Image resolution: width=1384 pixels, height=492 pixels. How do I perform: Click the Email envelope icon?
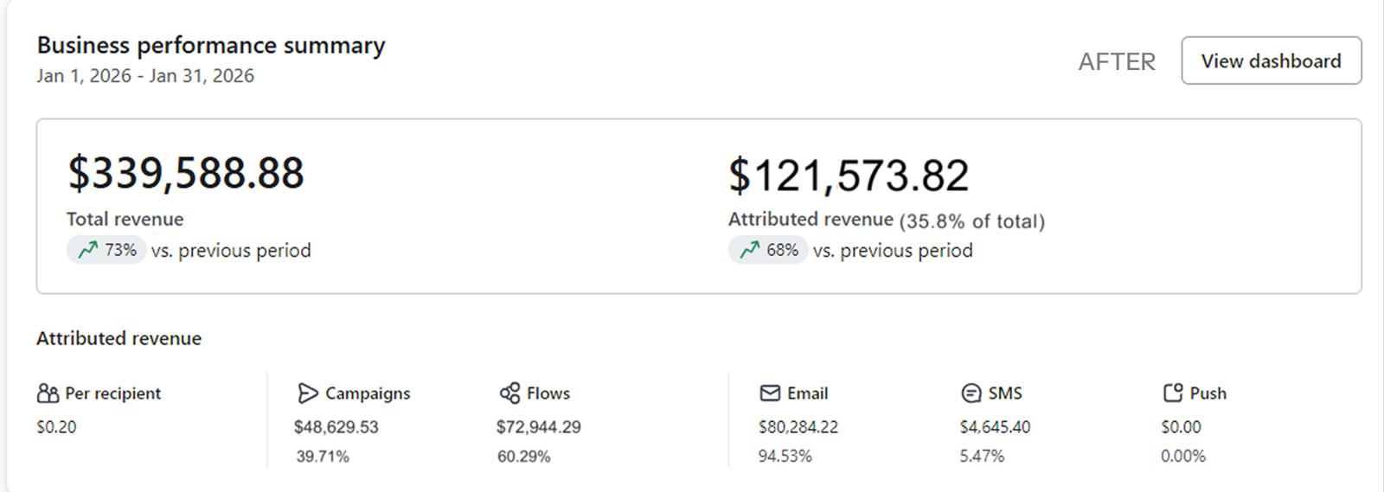tap(770, 393)
